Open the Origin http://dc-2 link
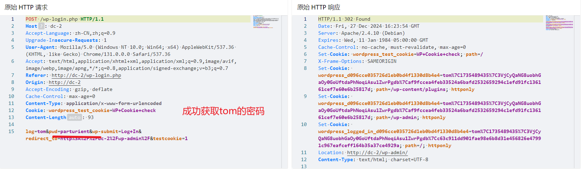The image size is (581, 171). 65,82
